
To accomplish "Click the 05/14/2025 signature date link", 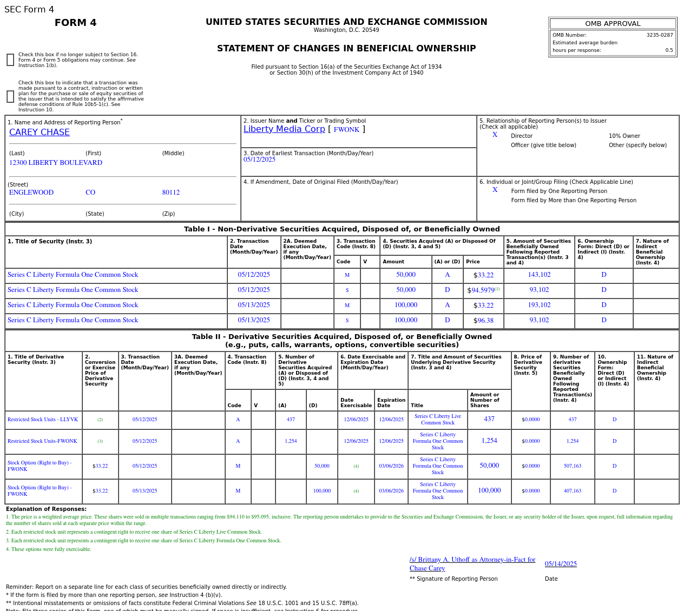I will click(561, 564).
